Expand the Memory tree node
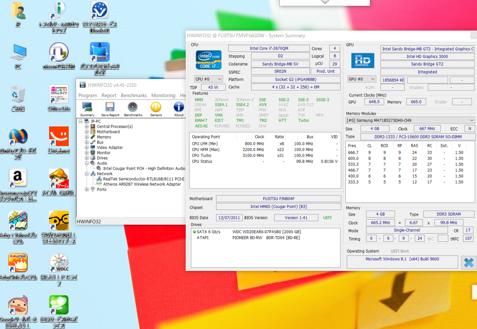 pos(87,137)
